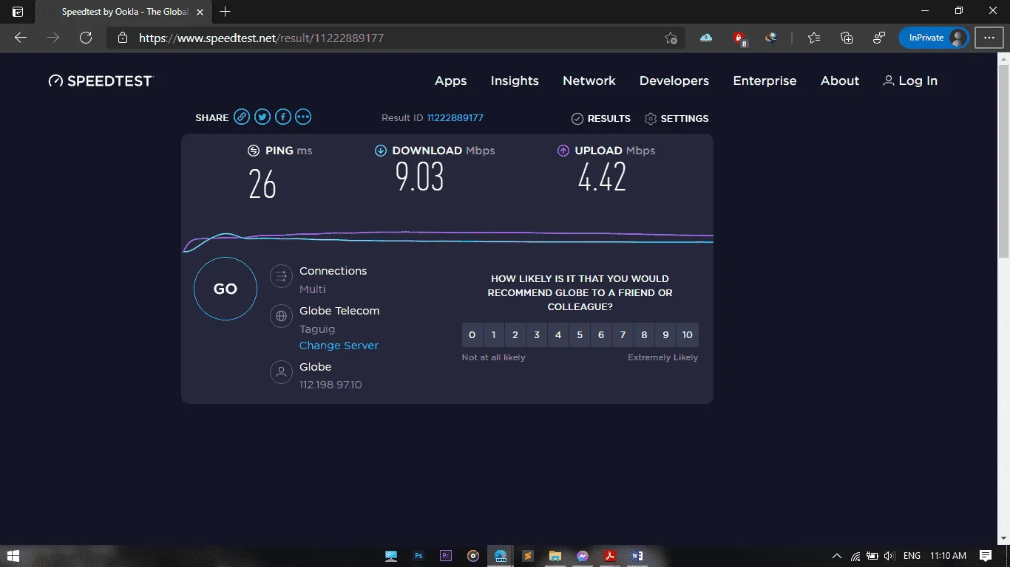Open the About menu

[x=840, y=81]
